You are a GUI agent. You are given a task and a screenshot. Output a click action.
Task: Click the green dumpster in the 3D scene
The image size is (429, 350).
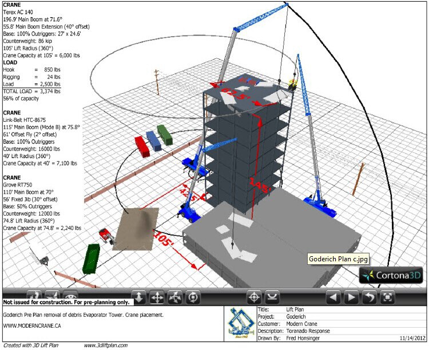point(92,259)
